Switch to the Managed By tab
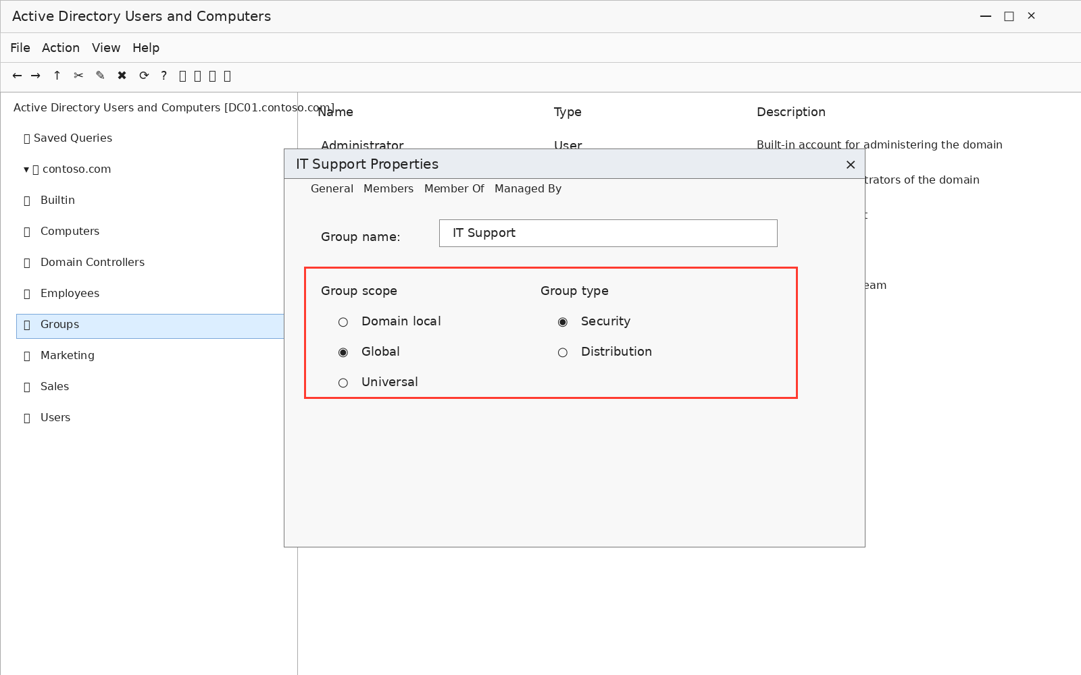The image size is (1081, 675). 528,189
